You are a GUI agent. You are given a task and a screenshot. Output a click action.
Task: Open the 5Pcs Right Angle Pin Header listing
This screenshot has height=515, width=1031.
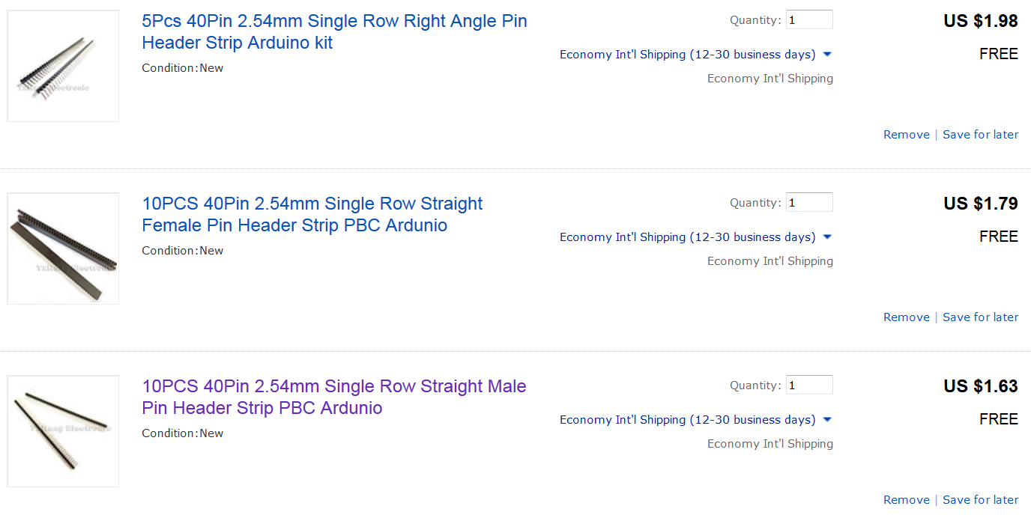tap(334, 32)
